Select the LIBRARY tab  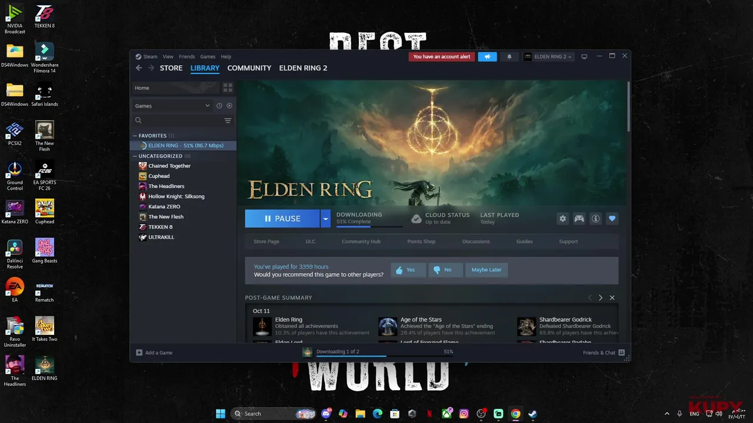click(205, 68)
